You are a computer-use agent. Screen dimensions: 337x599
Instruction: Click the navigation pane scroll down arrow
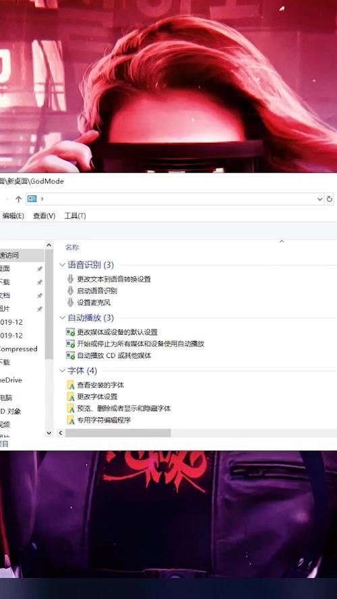(49, 433)
